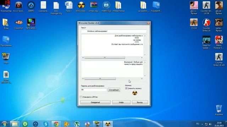Open the Clownfish desktop icon
The height and width of the screenshot is (127, 227).
[18, 24]
